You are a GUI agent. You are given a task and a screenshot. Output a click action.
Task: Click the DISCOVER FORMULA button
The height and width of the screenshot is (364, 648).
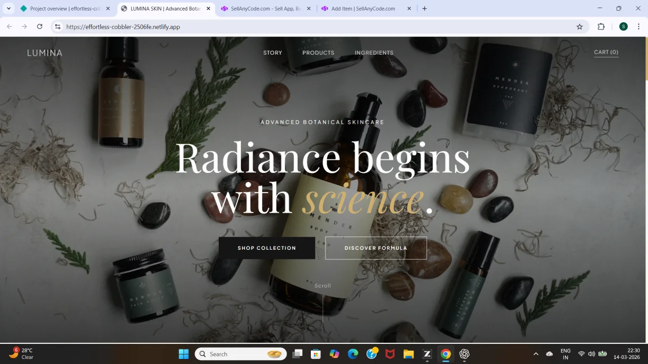click(376, 248)
